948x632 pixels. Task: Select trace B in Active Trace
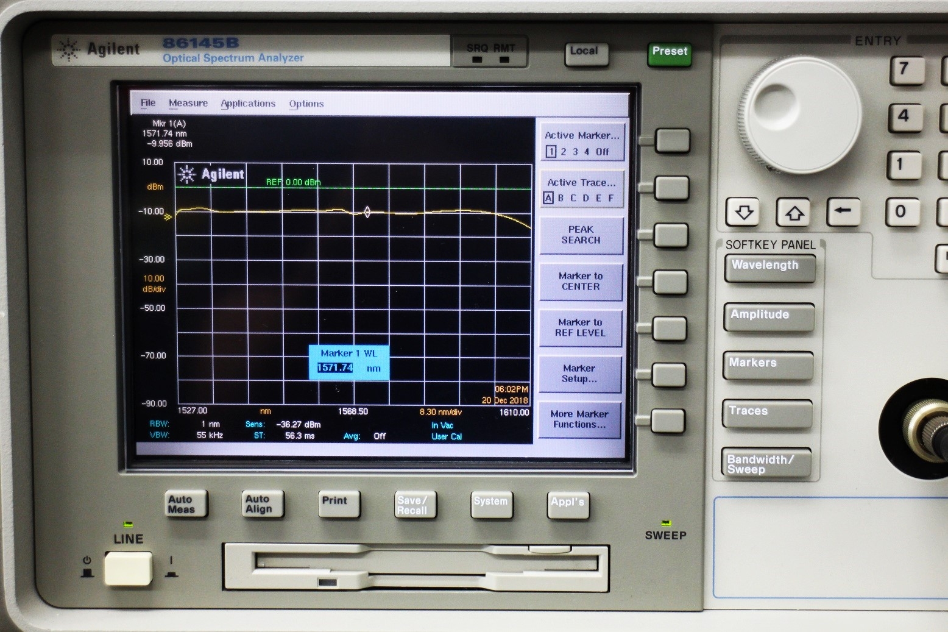coord(561,198)
